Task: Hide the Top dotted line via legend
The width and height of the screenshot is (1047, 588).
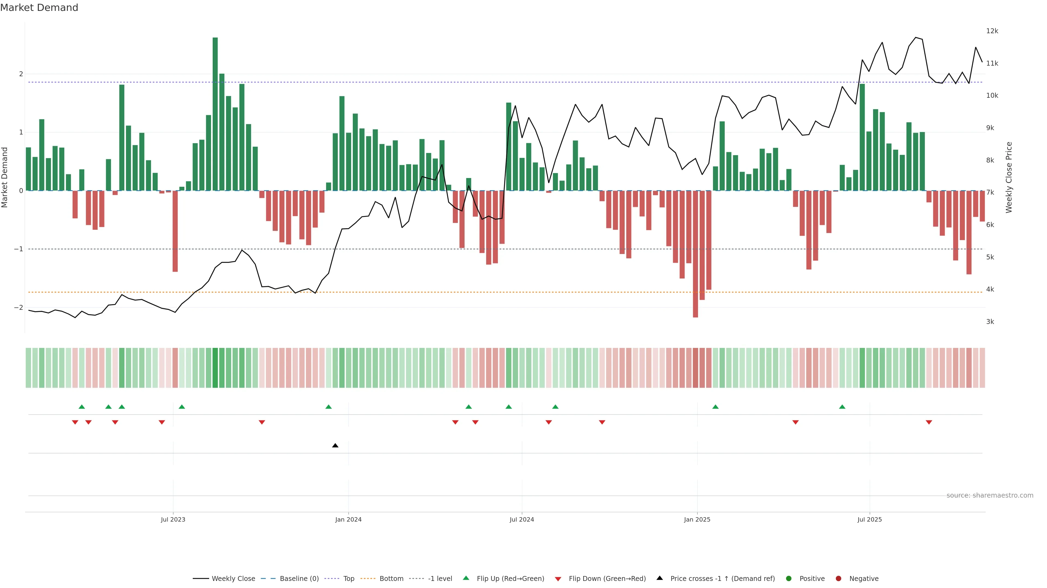Action: click(348, 579)
